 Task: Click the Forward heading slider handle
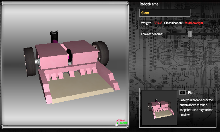coord(190,34)
